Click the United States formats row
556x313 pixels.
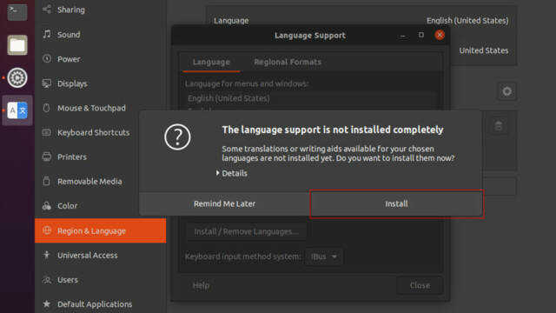coord(483,50)
